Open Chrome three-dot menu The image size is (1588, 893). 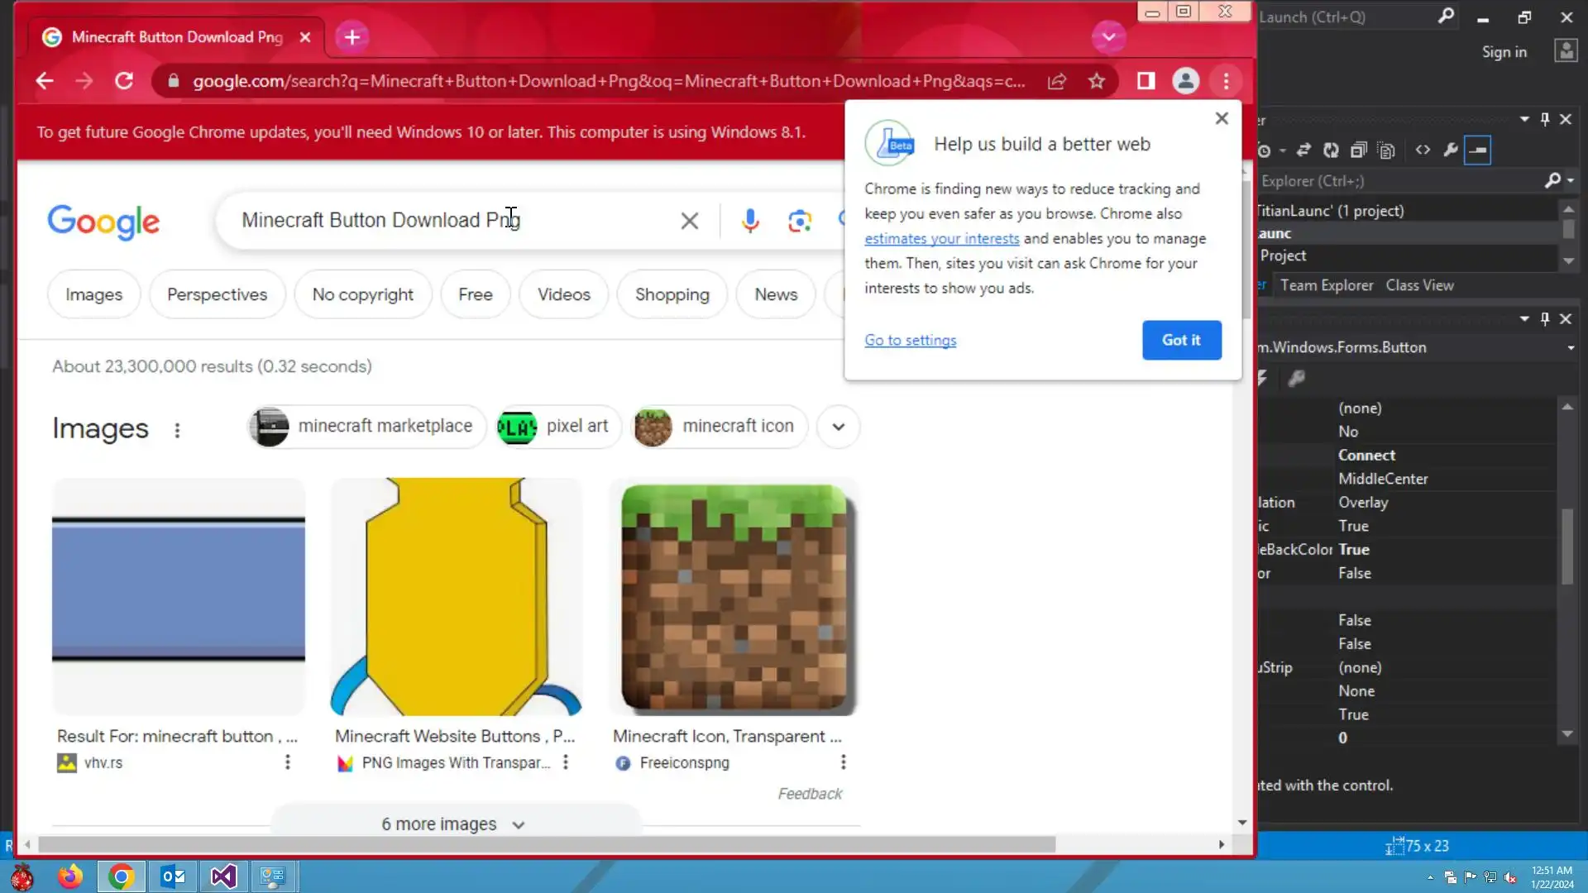(1226, 81)
